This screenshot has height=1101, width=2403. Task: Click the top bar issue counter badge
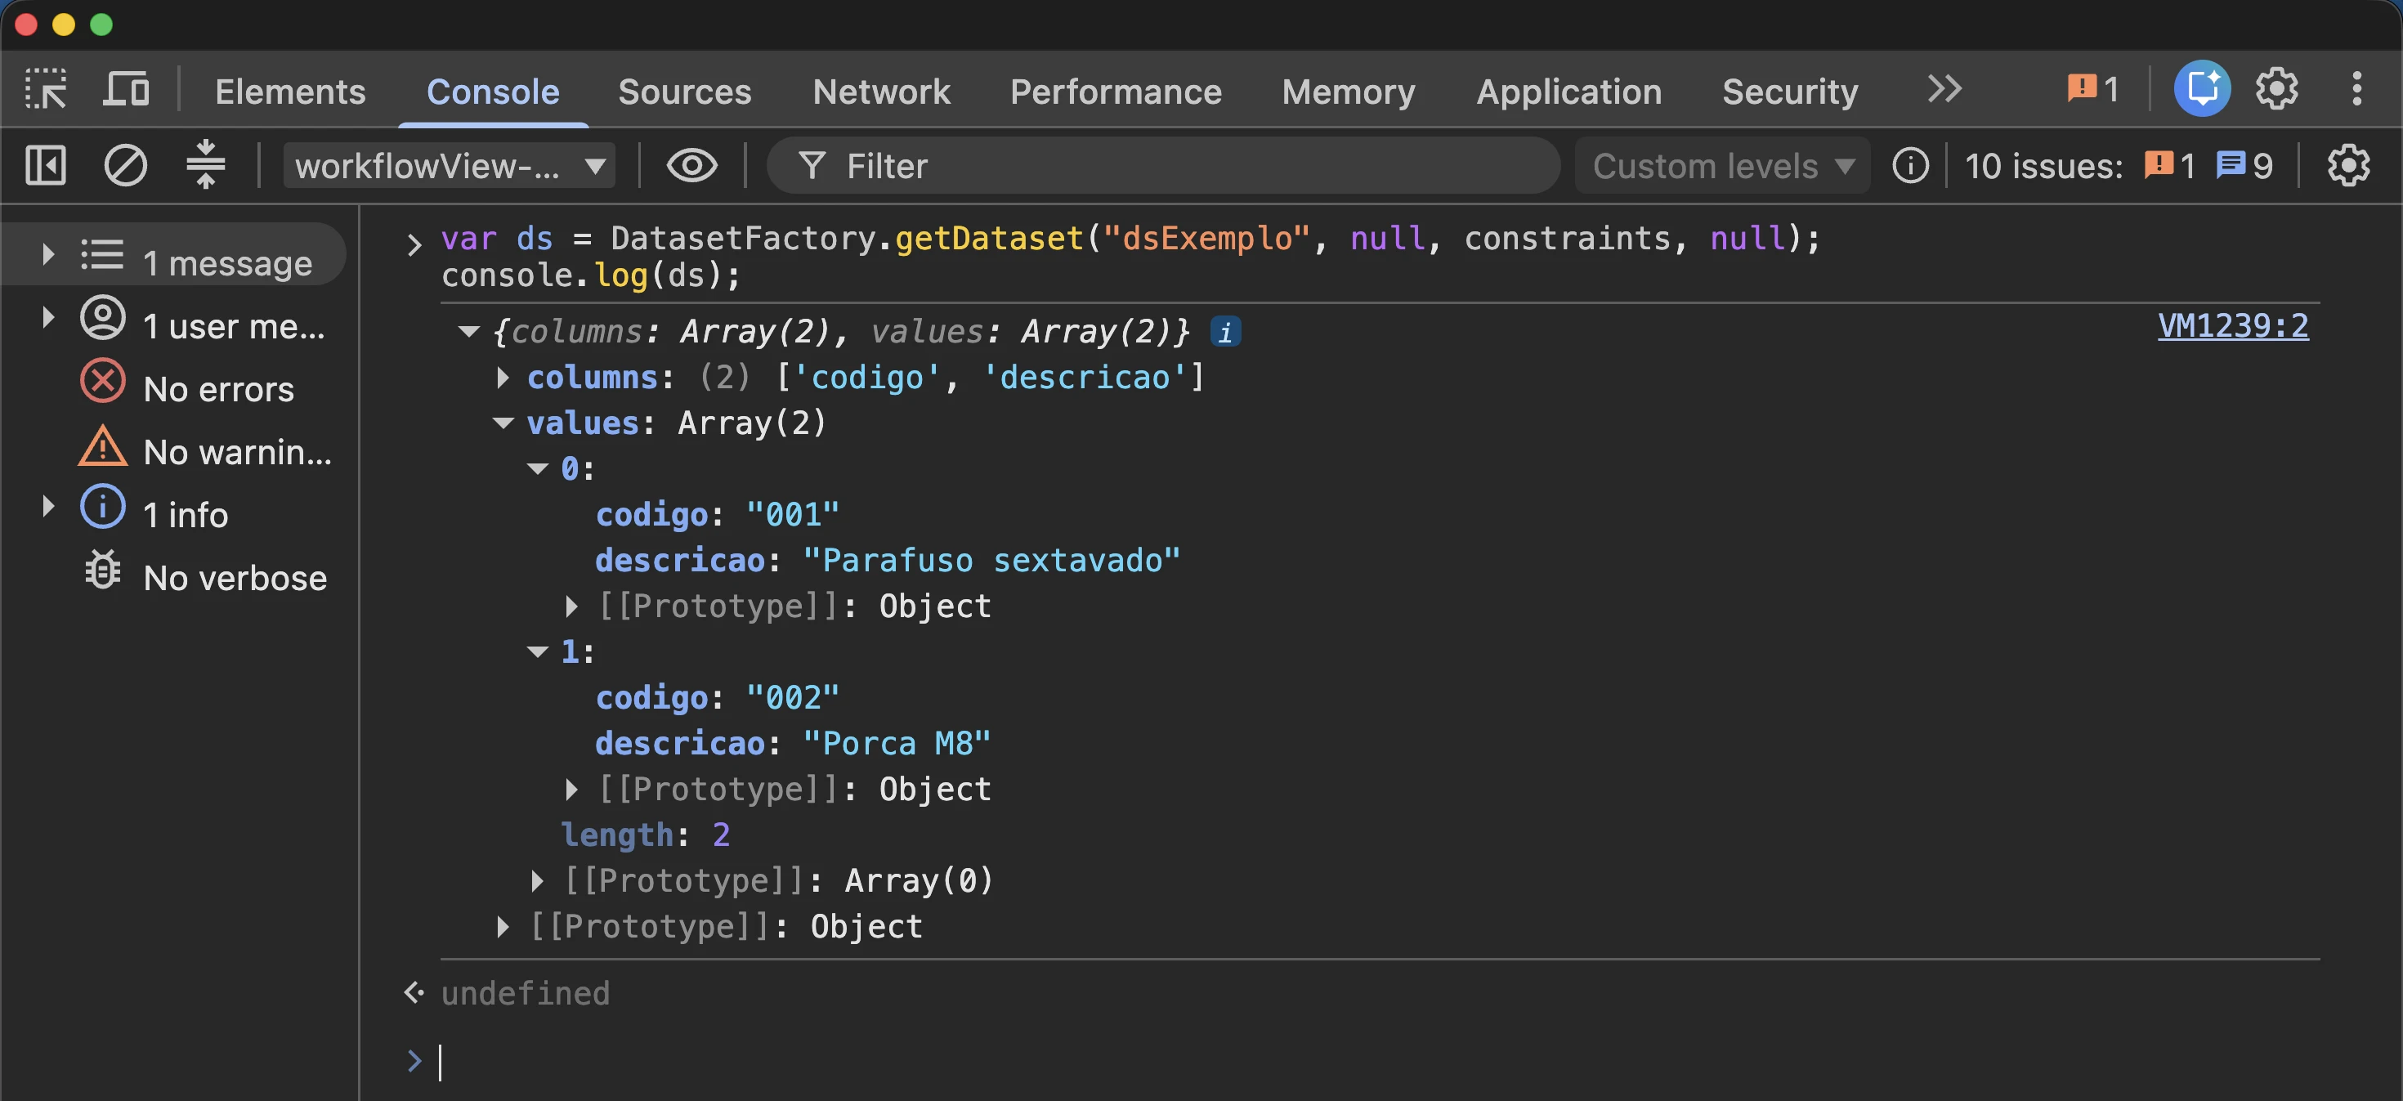(x=2092, y=90)
